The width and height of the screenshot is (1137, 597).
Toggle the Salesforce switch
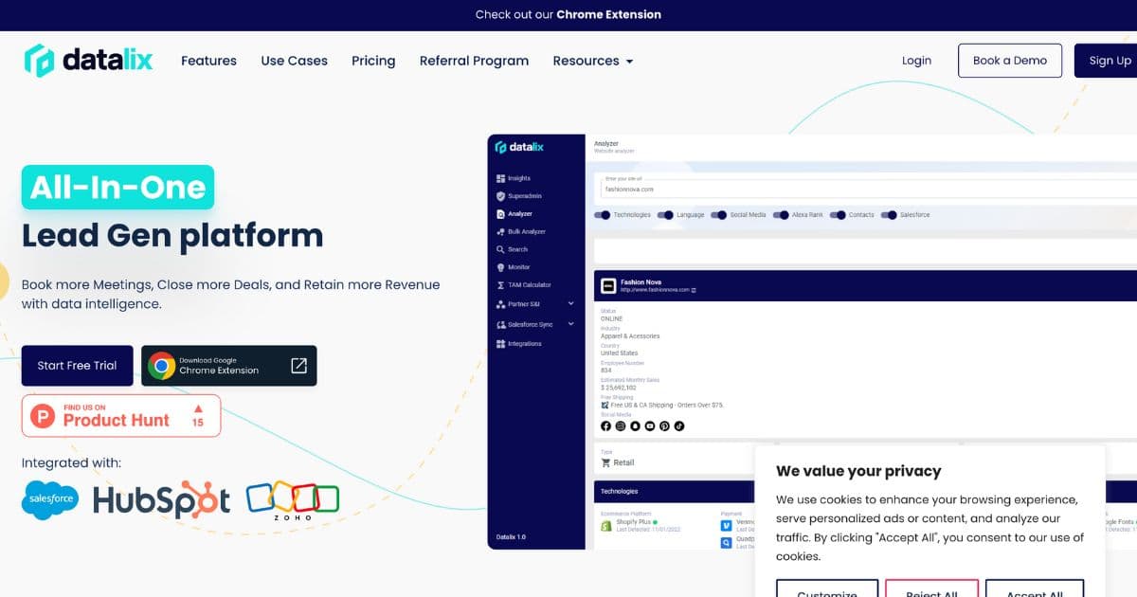(x=889, y=215)
